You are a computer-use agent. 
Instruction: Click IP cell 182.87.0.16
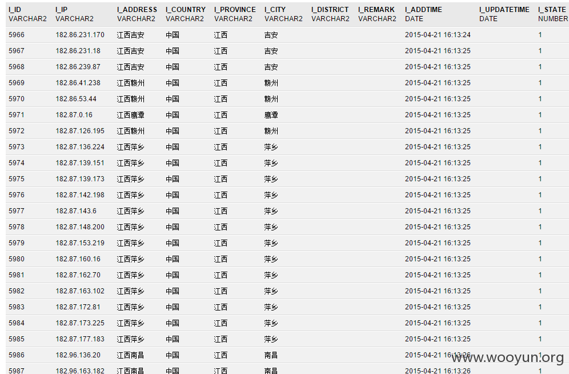74,115
